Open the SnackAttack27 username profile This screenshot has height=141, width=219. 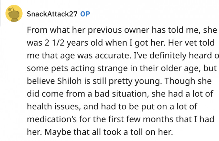pos(52,14)
